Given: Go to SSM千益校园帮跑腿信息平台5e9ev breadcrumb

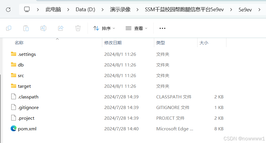Looking at the screenshot, I should 184,9.
